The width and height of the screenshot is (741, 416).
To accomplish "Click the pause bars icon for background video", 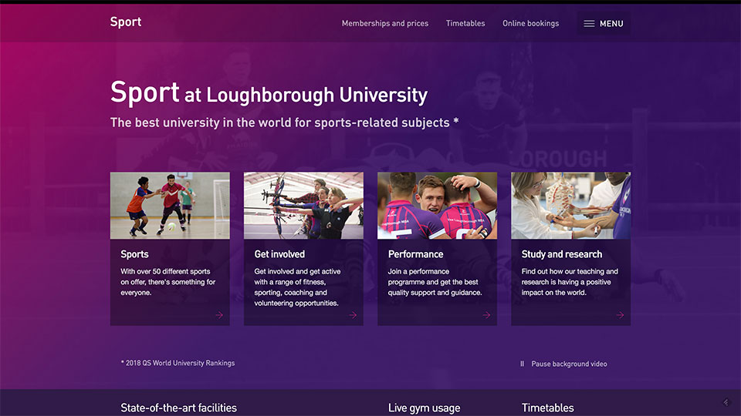I will tap(523, 364).
